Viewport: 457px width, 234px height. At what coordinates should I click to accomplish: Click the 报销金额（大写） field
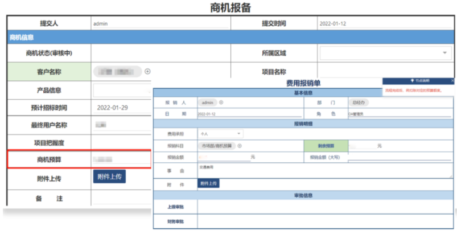[400, 157]
